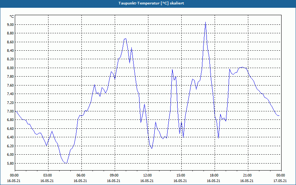The image size is (296, 185).
Task: Click the 6,60 y-axis label
Action: coord(10,128)
